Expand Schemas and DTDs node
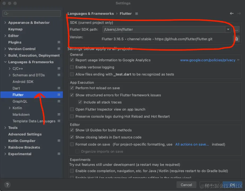Screen dimensions: 245x191 pos(10,75)
